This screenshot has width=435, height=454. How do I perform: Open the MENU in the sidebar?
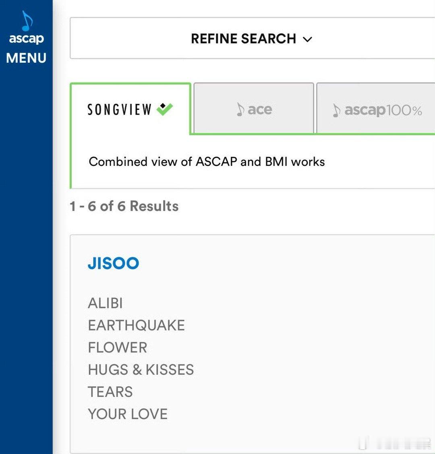point(26,58)
